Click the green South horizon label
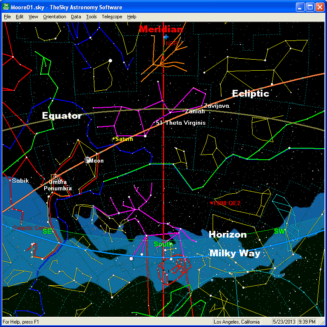327x327 pixels. pos(163,244)
